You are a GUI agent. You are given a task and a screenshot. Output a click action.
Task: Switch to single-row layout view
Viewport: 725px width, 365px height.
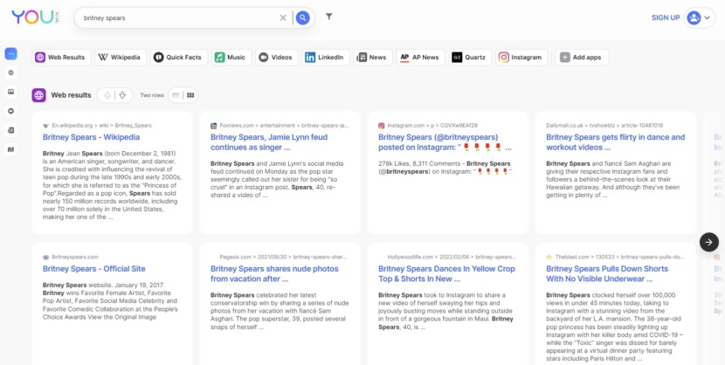tap(176, 95)
